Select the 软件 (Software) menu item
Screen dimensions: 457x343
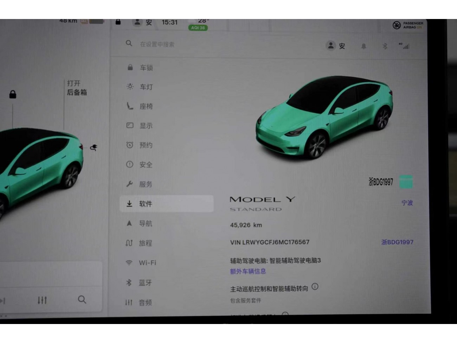166,204
